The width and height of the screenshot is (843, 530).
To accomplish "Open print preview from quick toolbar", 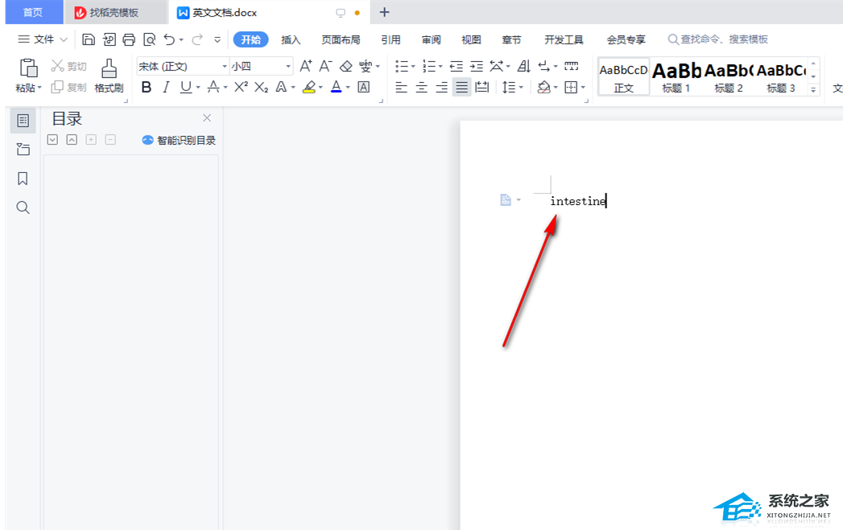I will pyautogui.click(x=149, y=39).
